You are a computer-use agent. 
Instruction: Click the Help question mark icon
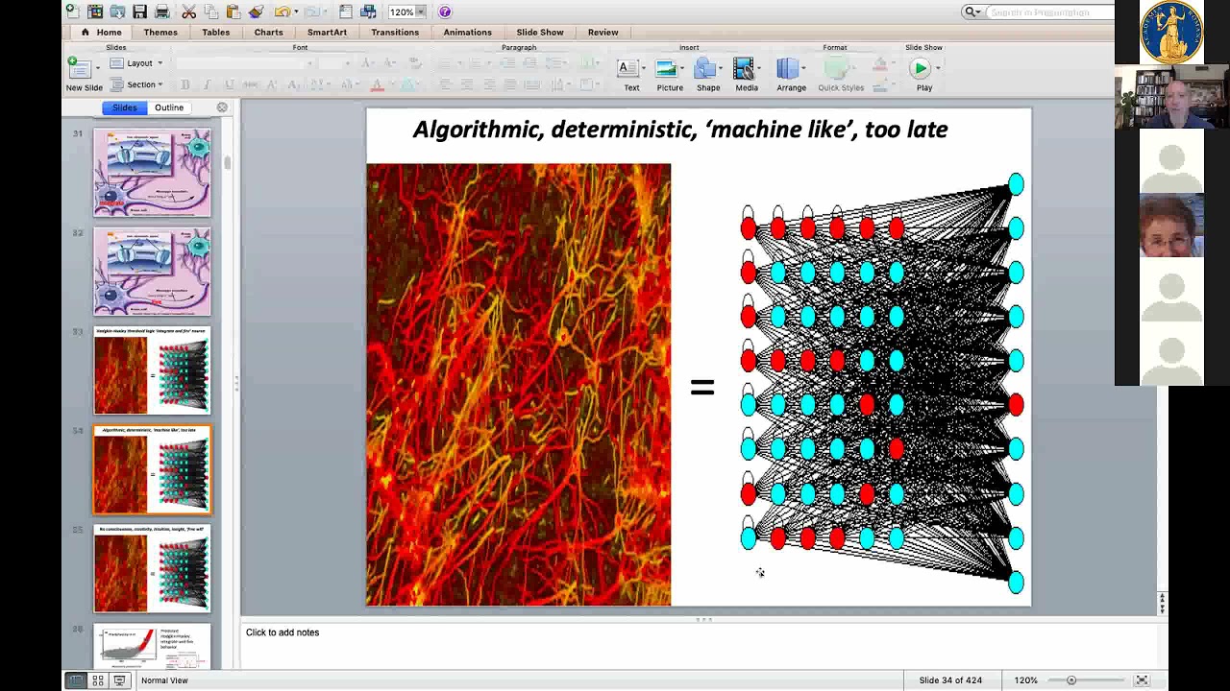[x=445, y=12]
